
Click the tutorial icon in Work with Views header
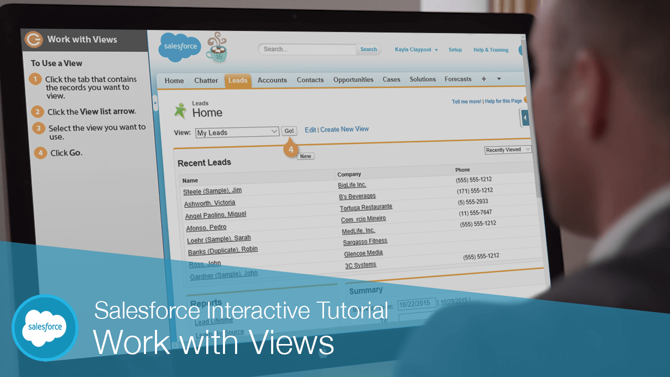point(32,39)
